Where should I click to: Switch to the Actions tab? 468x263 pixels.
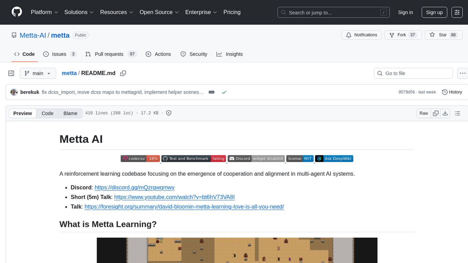pyautogui.click(x=158, y=54)
